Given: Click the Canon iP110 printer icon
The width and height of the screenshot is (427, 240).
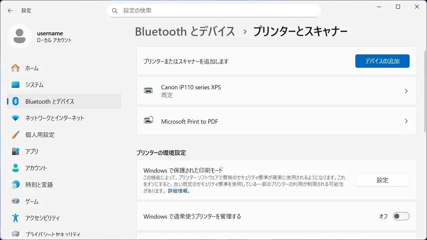Looking at the screenshot, I should tap(148, 91).
